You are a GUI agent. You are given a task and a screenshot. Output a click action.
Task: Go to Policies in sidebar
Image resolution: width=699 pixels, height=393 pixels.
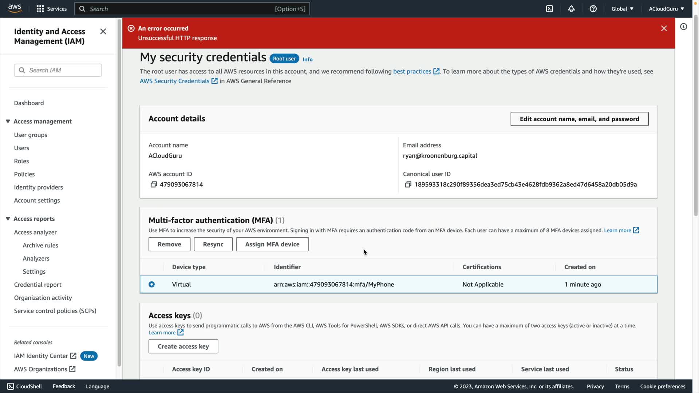point(24,174)
